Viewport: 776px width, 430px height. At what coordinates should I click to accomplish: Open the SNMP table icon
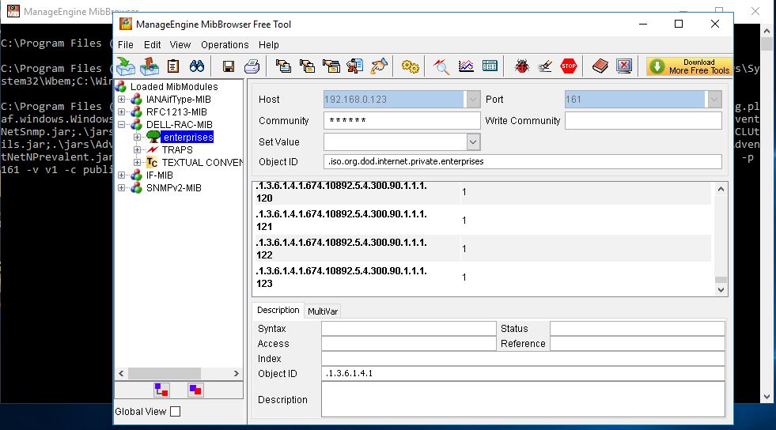pos(490,66)
